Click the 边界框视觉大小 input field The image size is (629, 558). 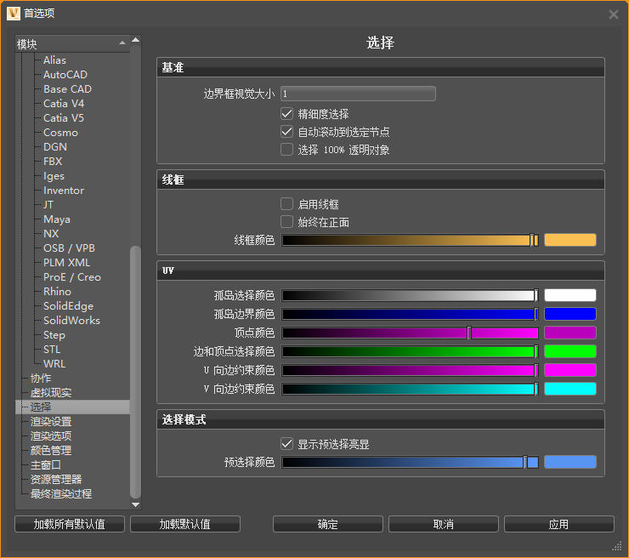click(358, 94)
